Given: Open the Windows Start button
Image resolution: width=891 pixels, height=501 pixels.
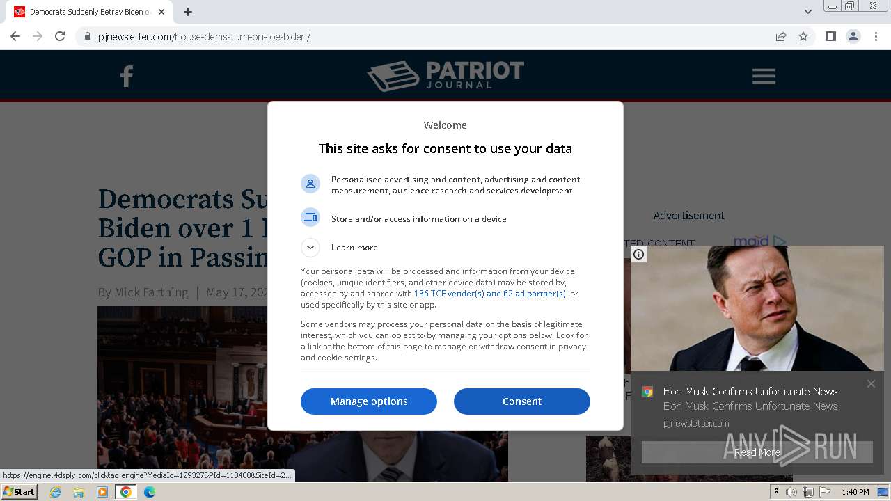Looking at the screenshot, I should pyautogui.click(x=19, y=492).
